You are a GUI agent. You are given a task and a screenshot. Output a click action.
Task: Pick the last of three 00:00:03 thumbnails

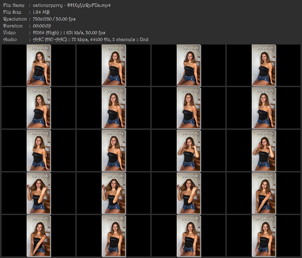point(264,108)
